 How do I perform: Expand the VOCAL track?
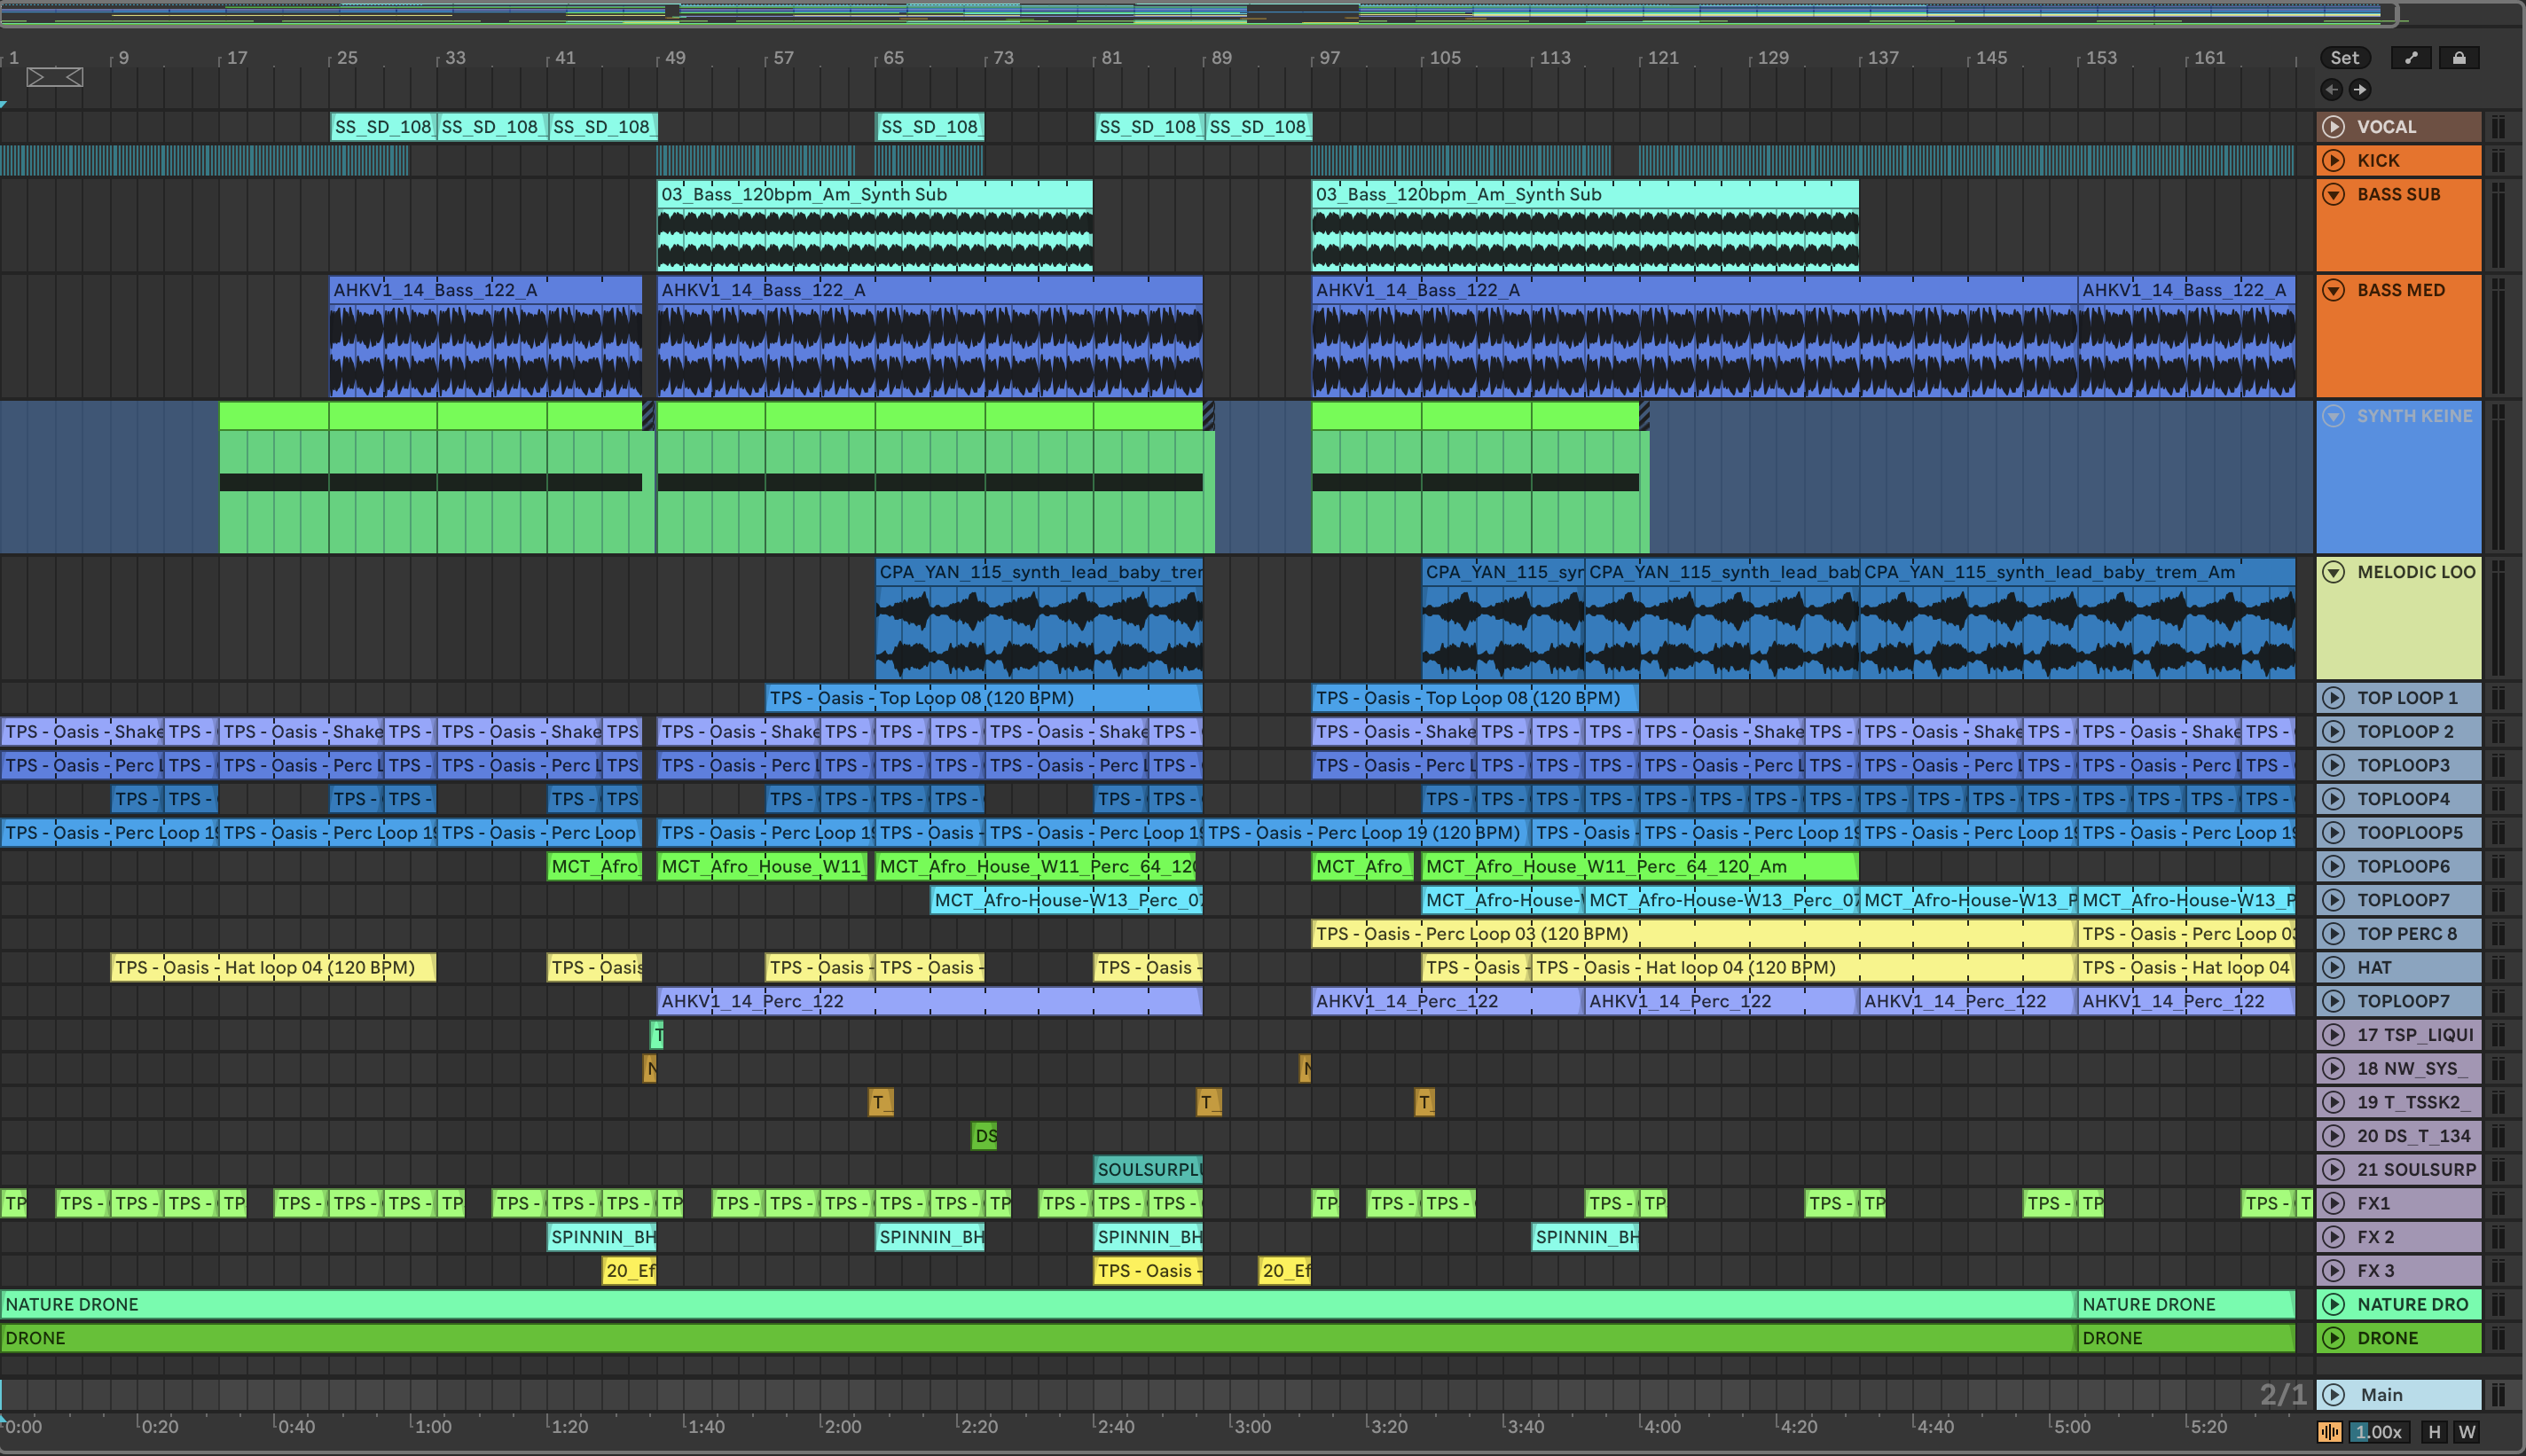[x=2334, y=127]
